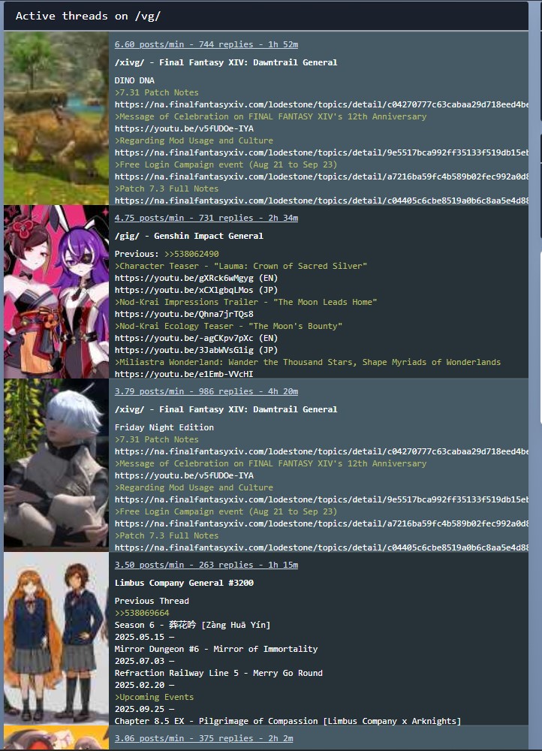542x751 pixels.
Task: Click the Genshin Impact bunny girls thumbnail
Action: (x=56, y=291)
